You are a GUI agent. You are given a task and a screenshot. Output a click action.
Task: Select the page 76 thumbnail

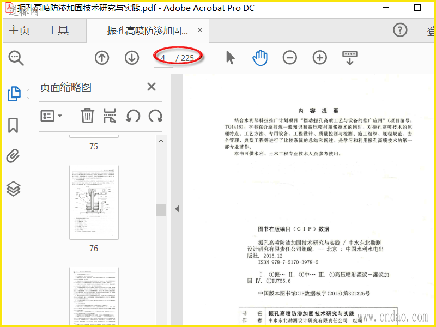click(94, 202)
